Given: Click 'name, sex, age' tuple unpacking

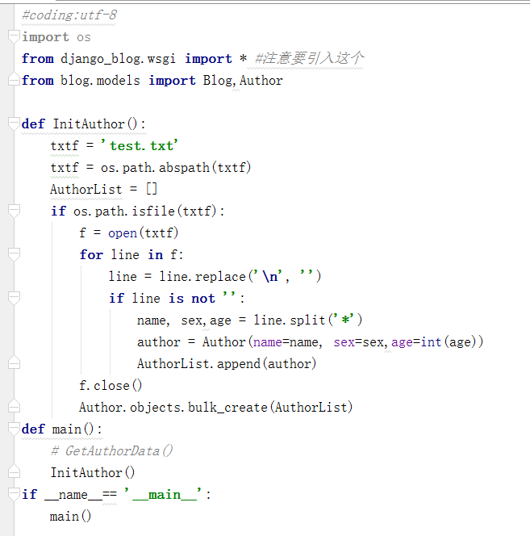Looking at the screenshot, I should coord(184,320).
